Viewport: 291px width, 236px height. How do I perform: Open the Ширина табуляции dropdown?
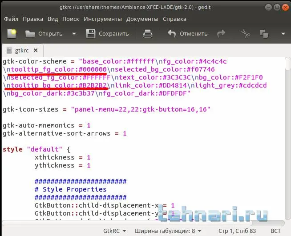point(168,231)
